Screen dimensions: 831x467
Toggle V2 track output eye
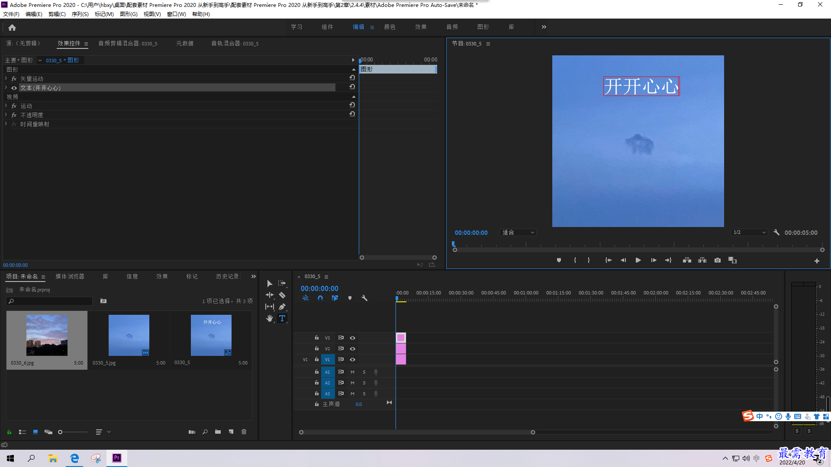tap(352, 349)
